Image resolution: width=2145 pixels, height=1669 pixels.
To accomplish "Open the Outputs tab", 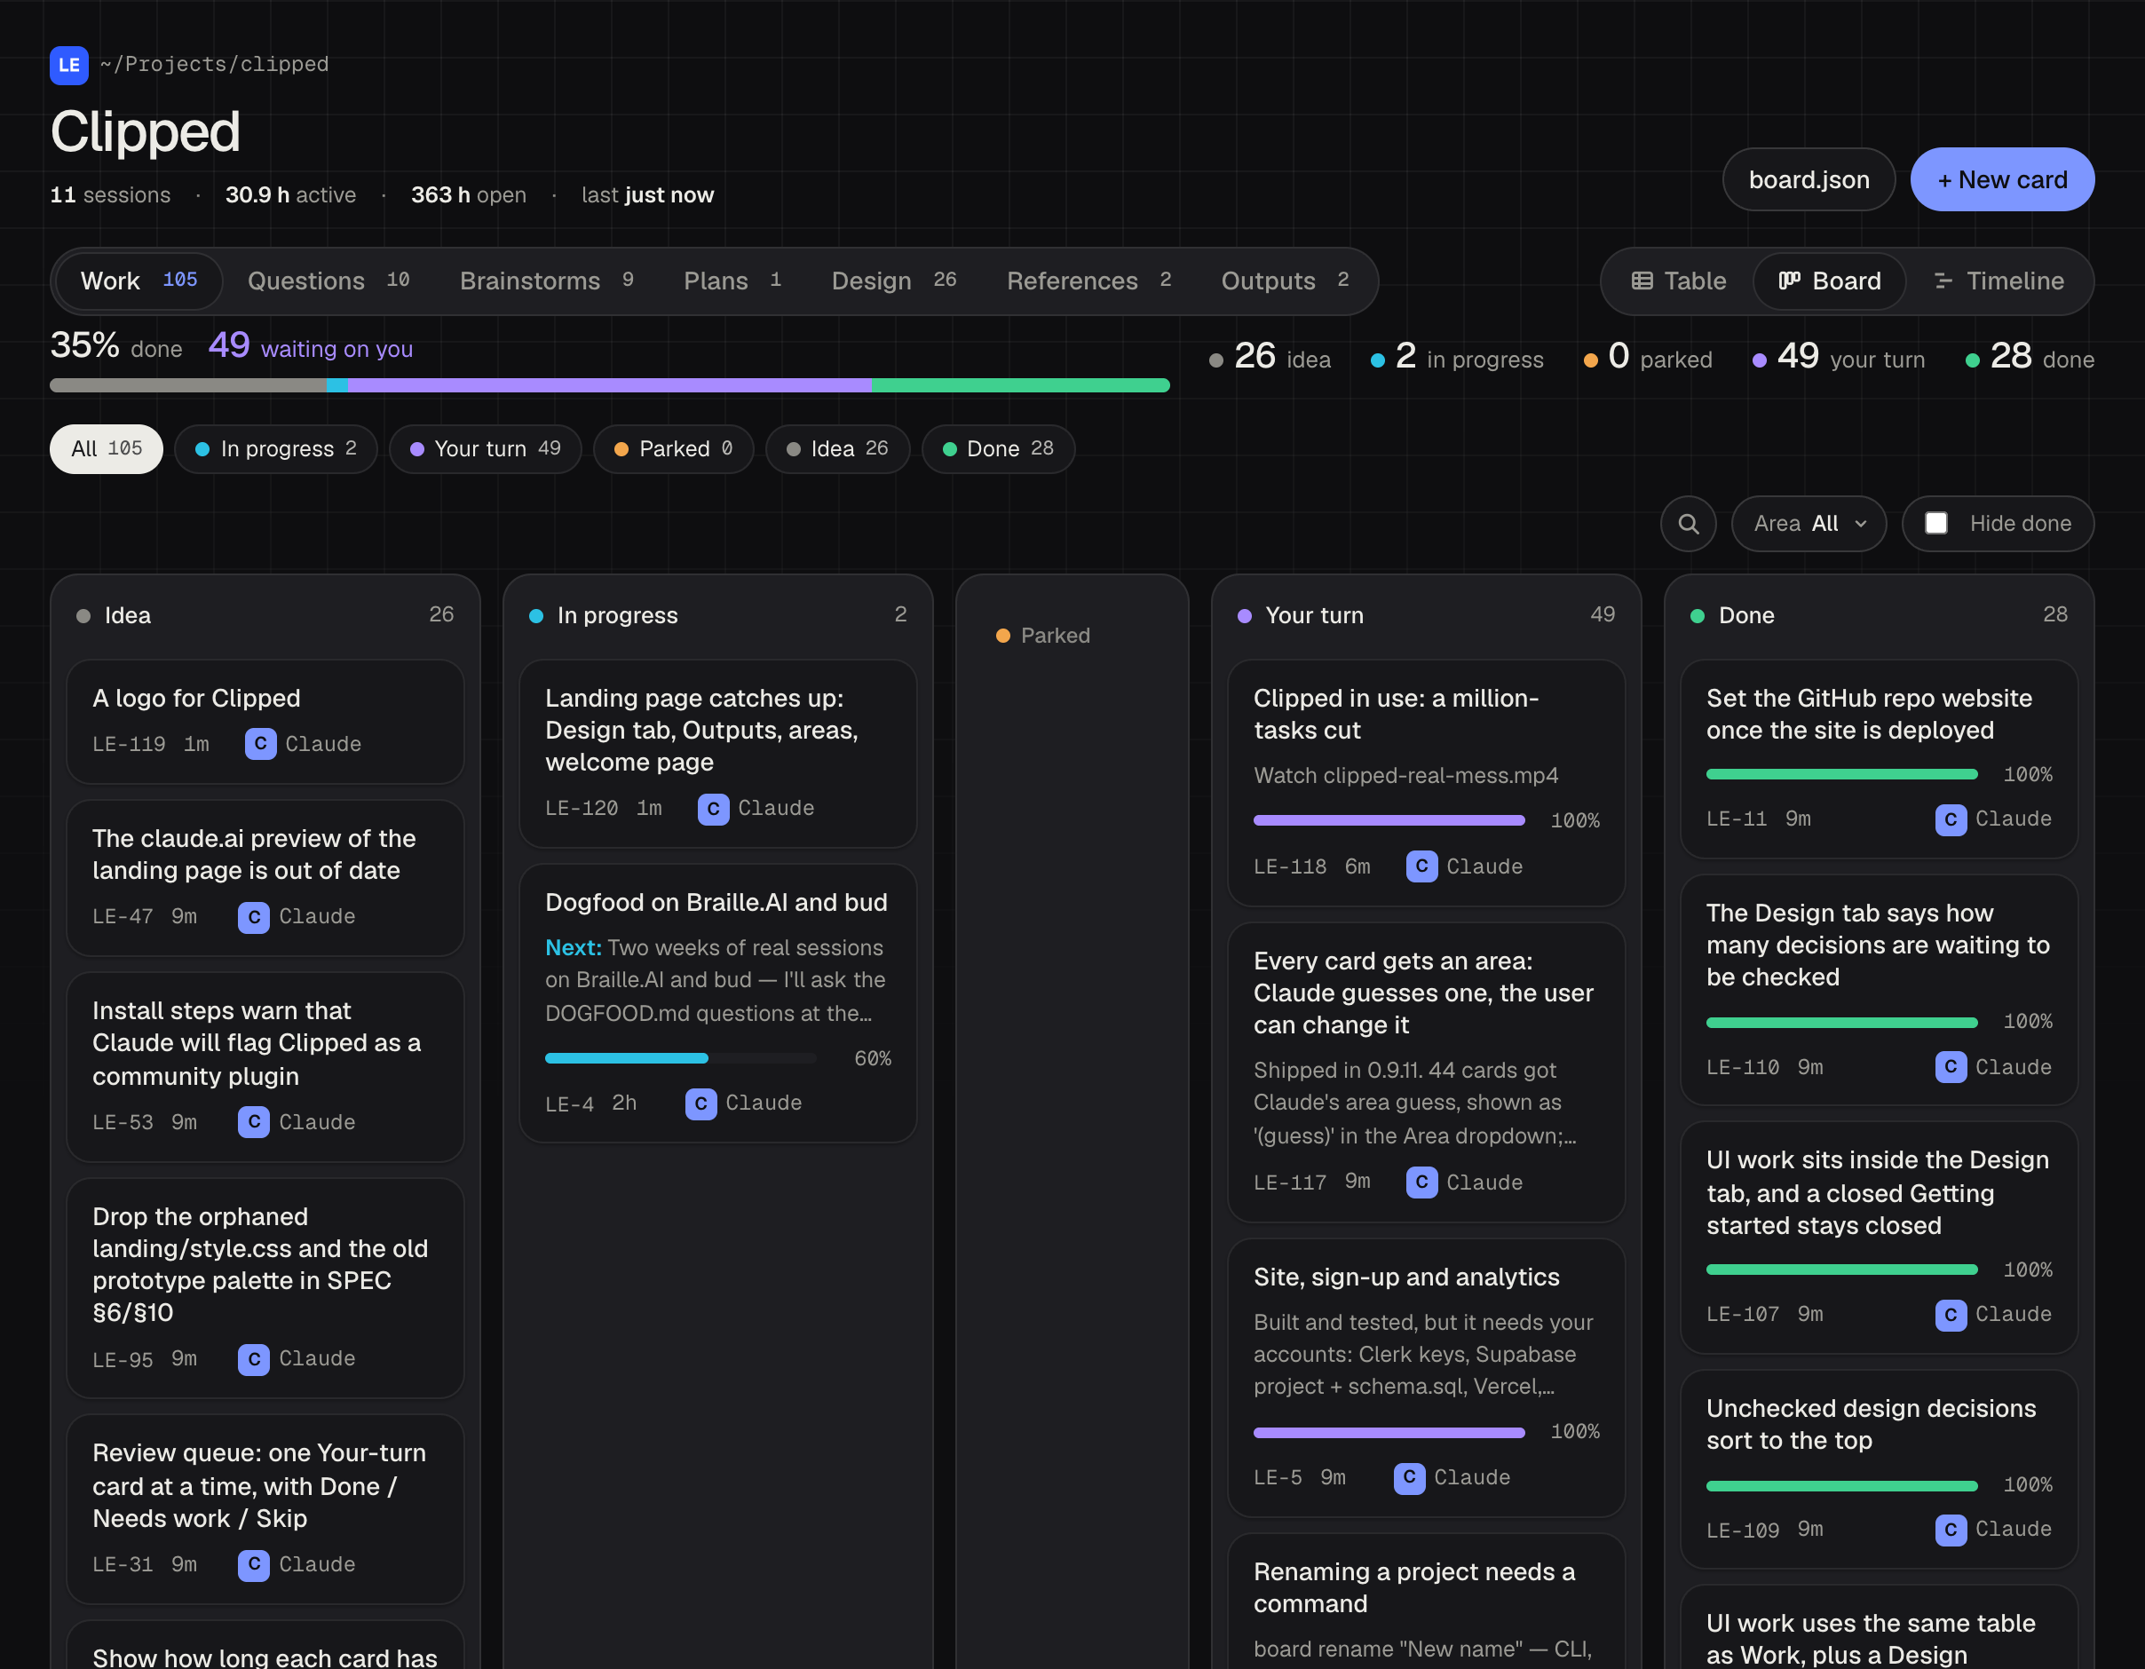I will coord(1285,281).
